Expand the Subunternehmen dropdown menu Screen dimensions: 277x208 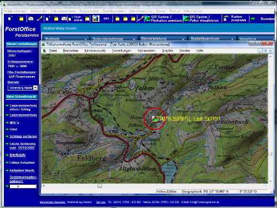point(134,39)
